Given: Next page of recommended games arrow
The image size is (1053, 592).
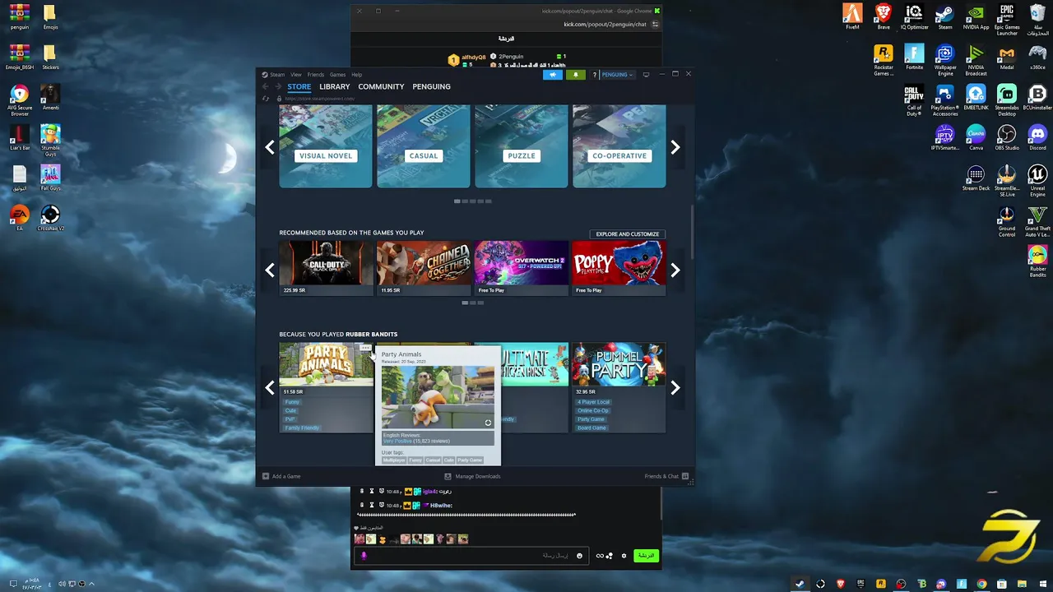Looking at the screenshot, I should (675, 270).
